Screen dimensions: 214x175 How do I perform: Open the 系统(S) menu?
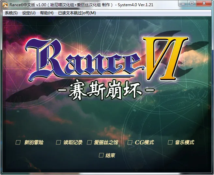click(11, 13)
